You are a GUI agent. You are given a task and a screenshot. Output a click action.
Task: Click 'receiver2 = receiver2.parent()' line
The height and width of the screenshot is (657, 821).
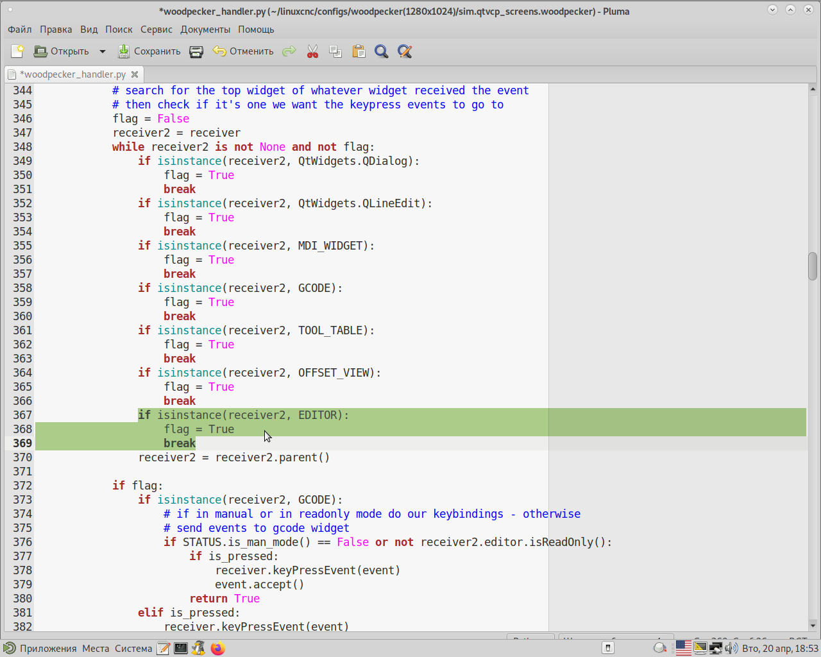click(234, 457)
